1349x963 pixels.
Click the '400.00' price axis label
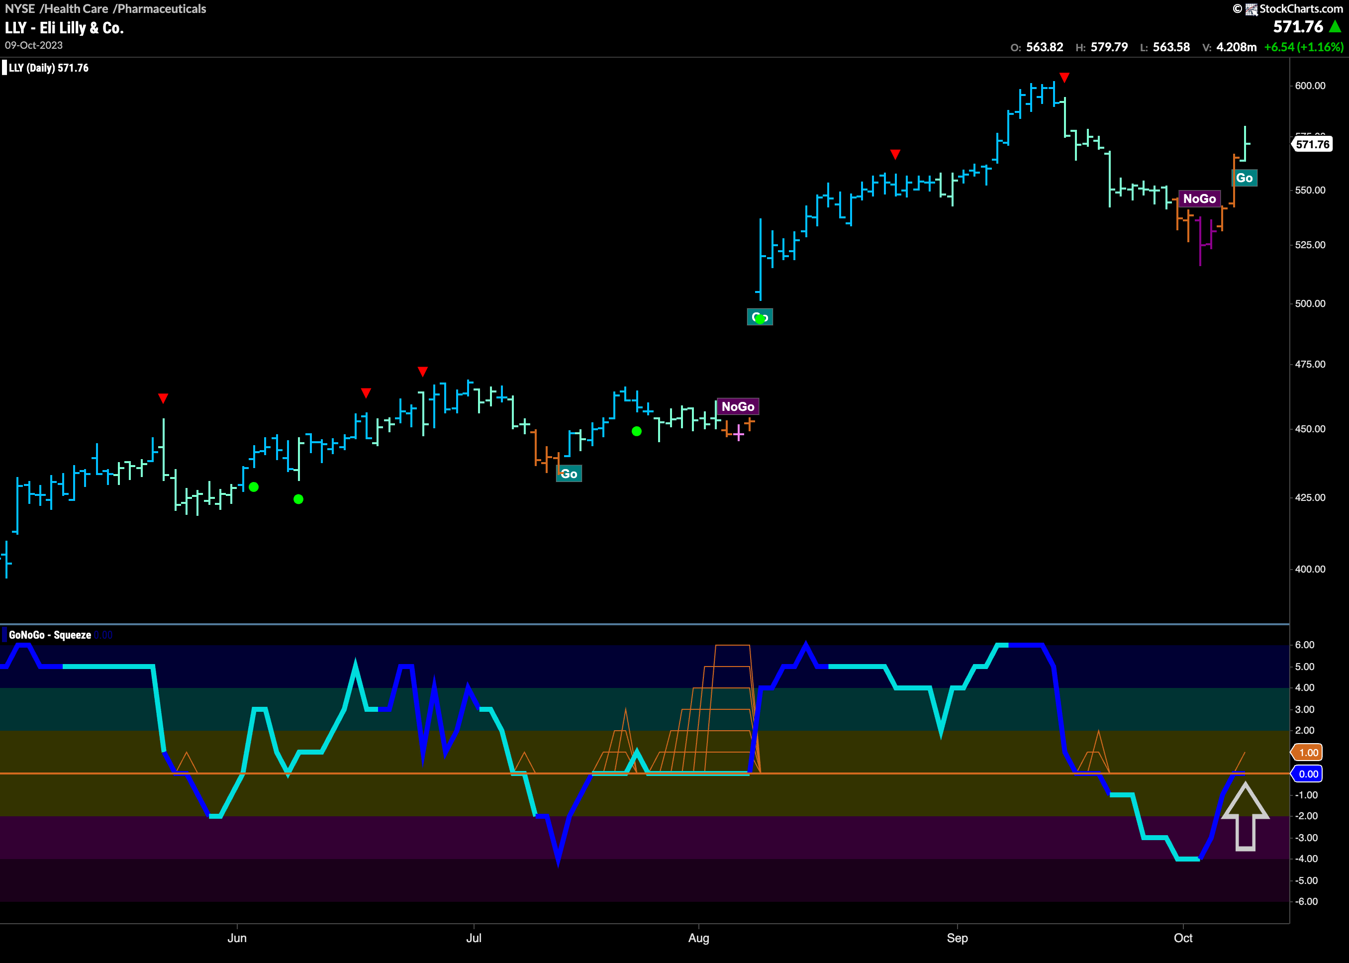click(x=1310, y=569)
